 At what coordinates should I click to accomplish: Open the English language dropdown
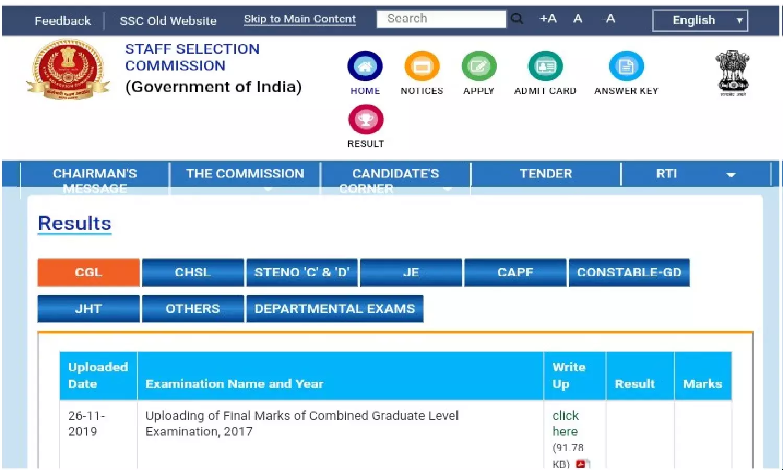click(x=700, y=20)
